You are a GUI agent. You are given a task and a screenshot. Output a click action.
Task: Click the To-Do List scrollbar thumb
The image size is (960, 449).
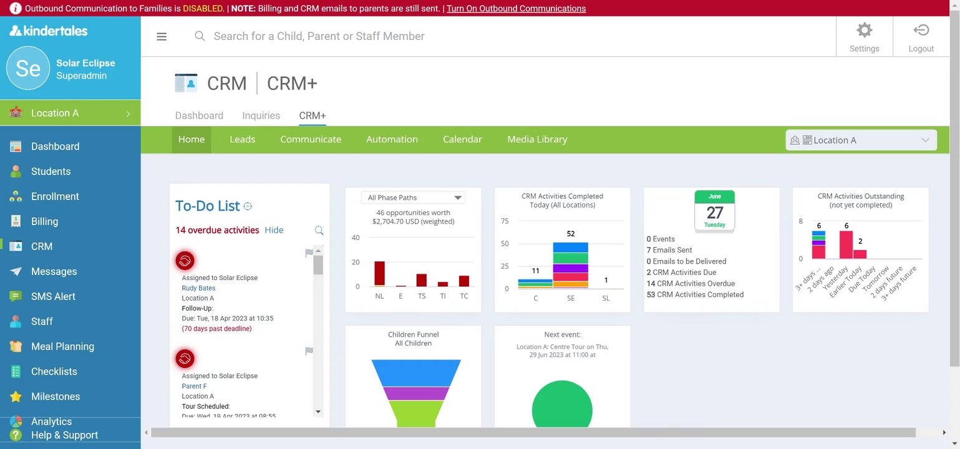coord(318,265)
